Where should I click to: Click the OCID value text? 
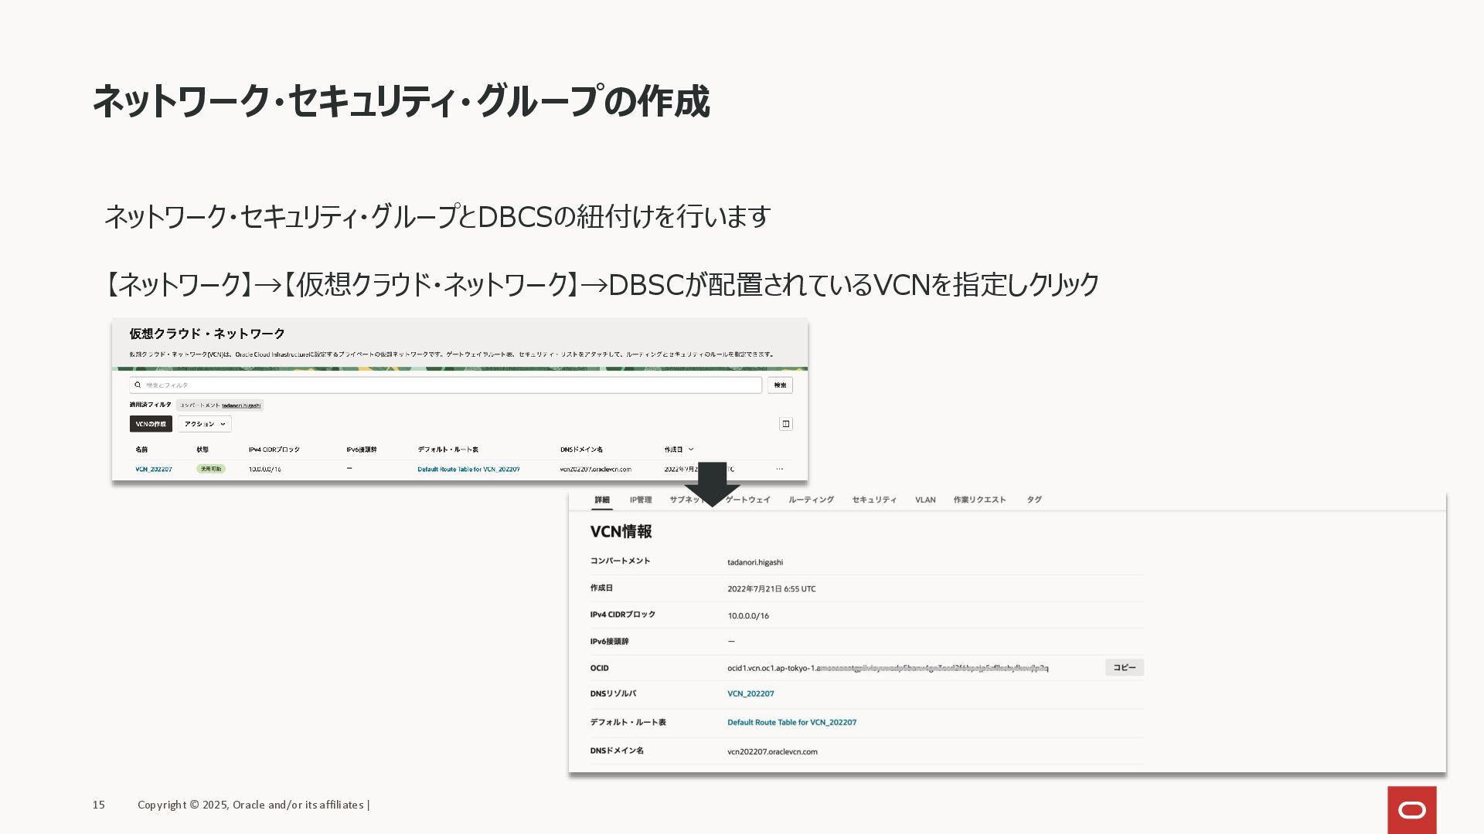pyautogui.click(x=887, y=668)
